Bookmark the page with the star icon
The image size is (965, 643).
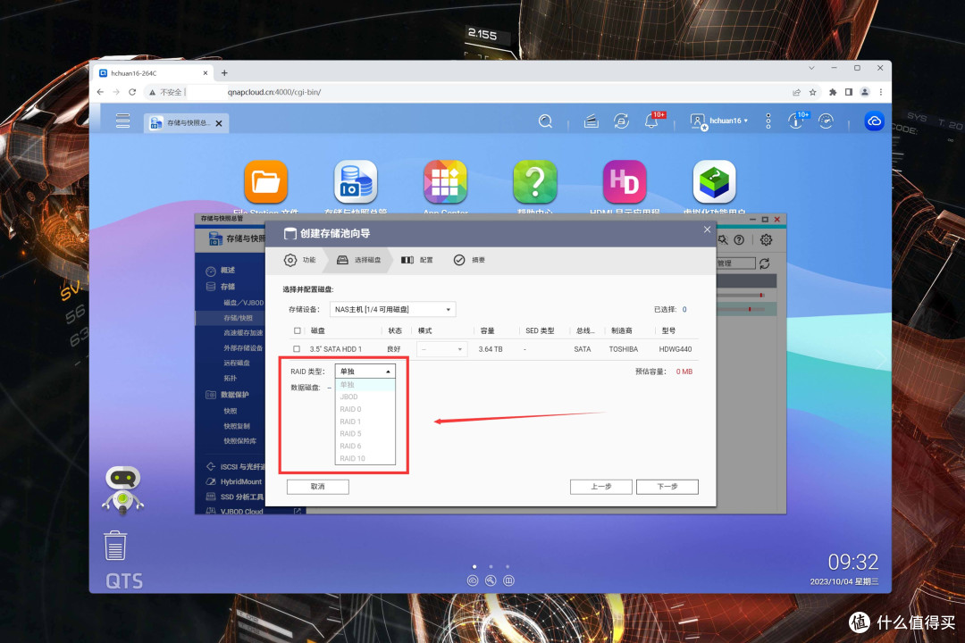(813, 92)
